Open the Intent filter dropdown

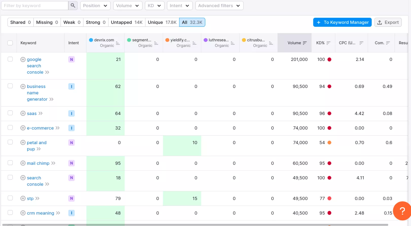click(x=179, y=6)
